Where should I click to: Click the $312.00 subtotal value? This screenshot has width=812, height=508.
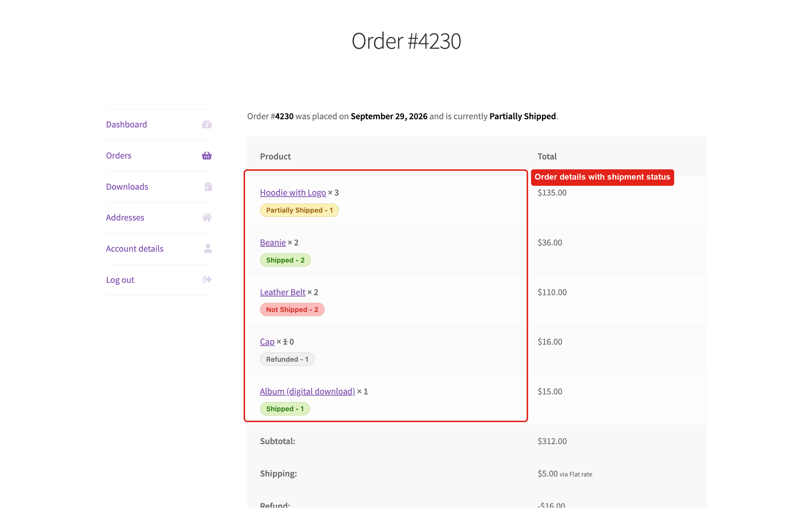(552, 441)
